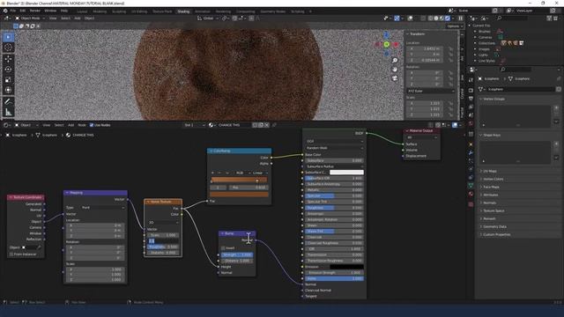Click the green Y axis gizmo dot
Viewport: 564px width, 317px height.
[x=387, y=45]
